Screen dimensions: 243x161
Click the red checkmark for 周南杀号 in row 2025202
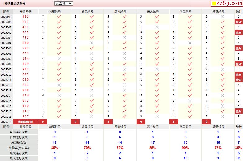(x=124, y=32)
